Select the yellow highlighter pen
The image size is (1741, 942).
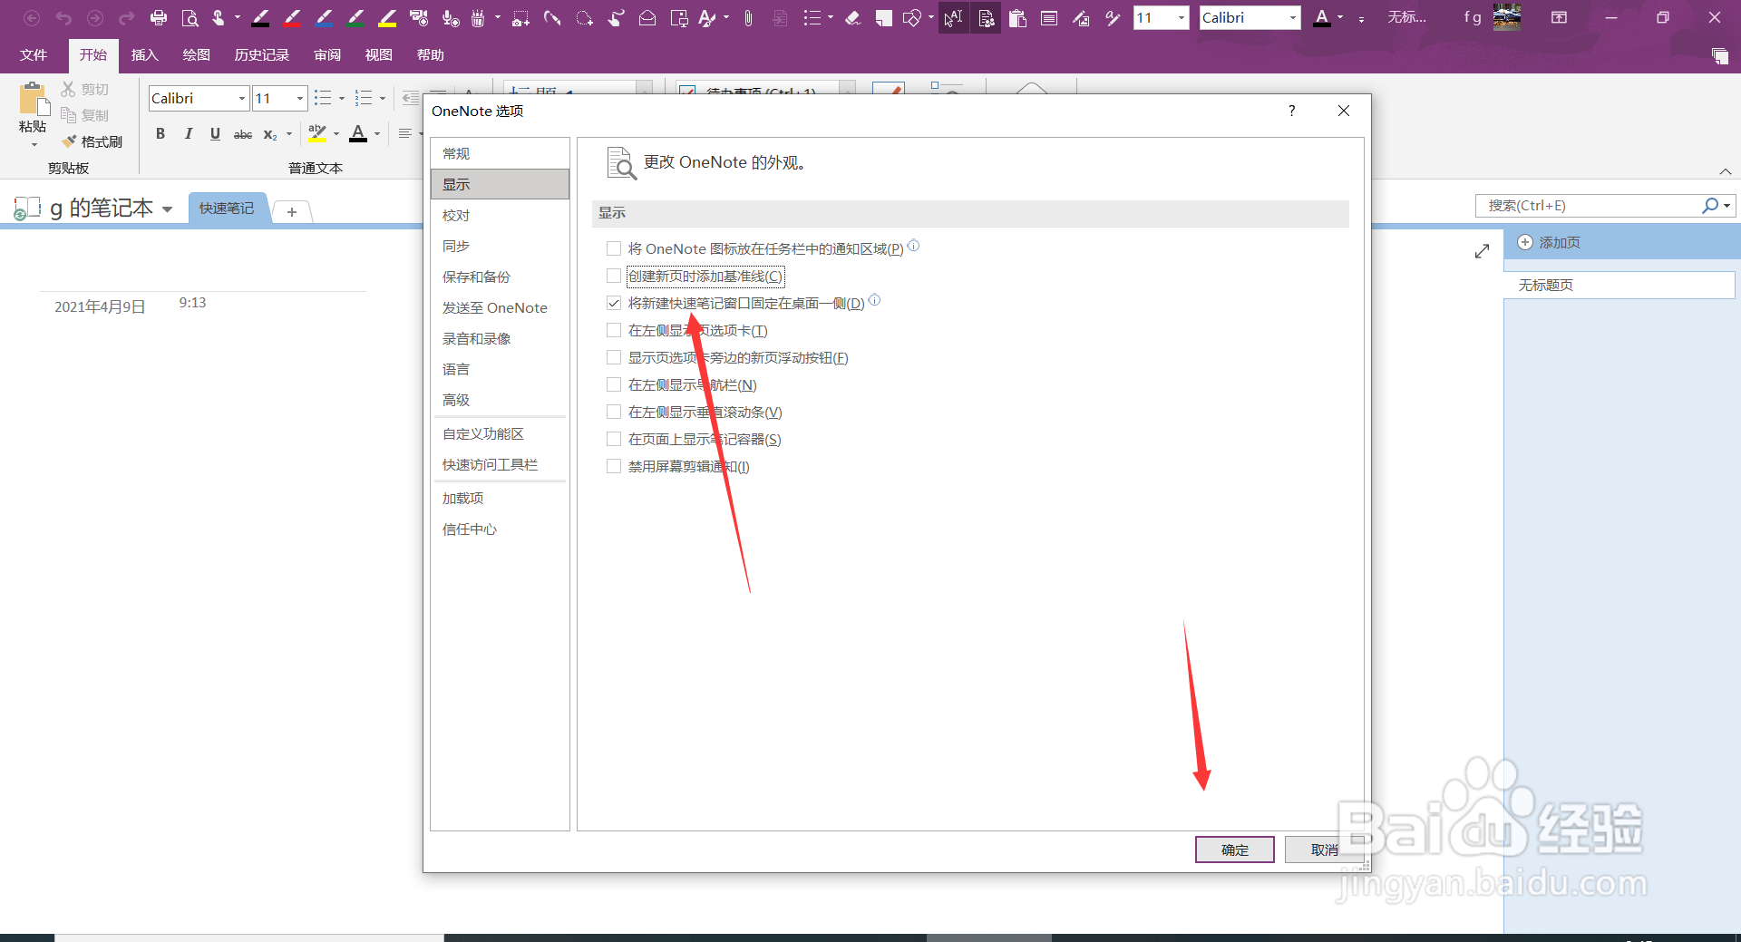tap(388, 17)
